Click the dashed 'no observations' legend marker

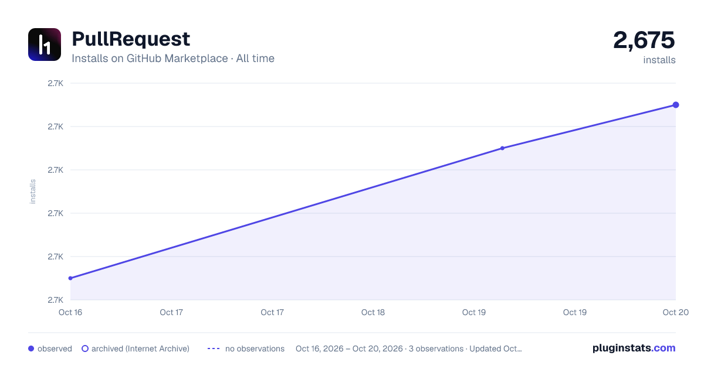[x=214, y=348]
